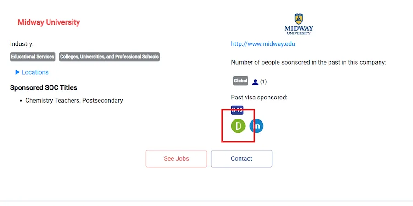Screen dimensions: 413x206
Task: Click the Number of people sponsored text
Action: tap(308, 63)
